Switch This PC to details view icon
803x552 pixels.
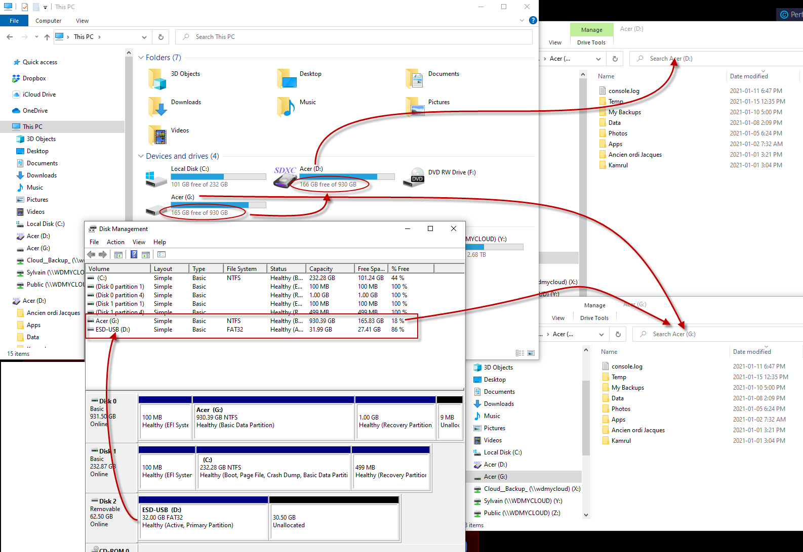point(520,353)
